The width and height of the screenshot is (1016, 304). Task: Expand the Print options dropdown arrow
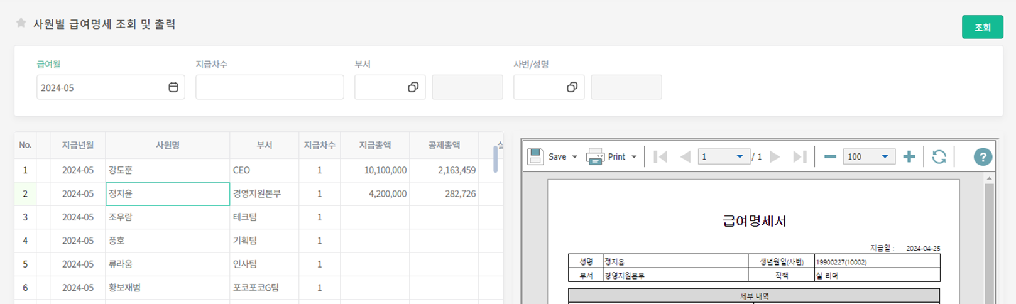pyautogui.click(x=634, y=157)
